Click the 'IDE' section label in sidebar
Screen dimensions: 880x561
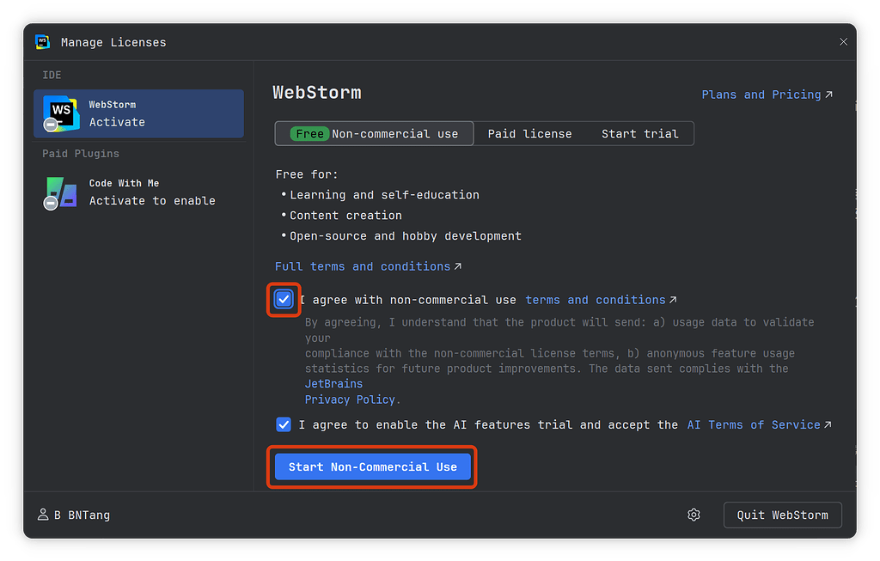[x=52, y=76]
